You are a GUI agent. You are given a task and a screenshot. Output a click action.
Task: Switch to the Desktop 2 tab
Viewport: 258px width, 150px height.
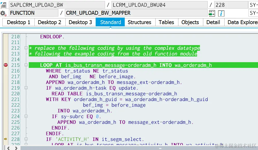pos(50,22)
